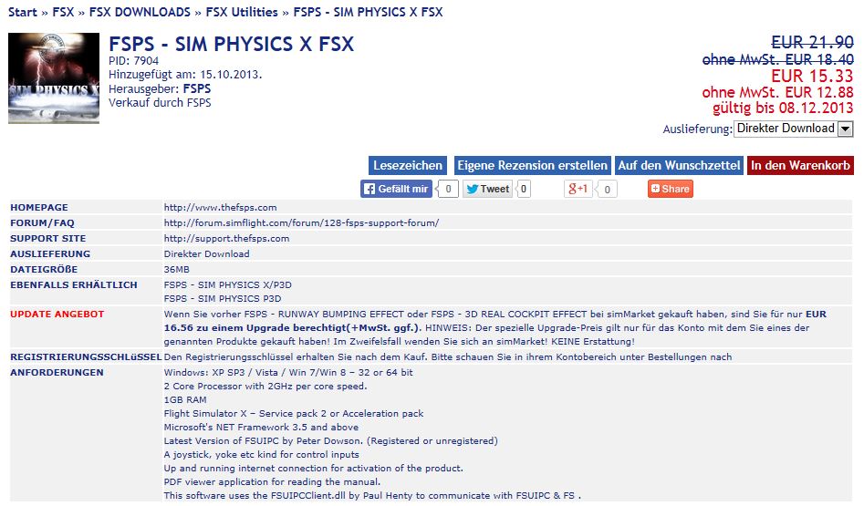Viewport: 864px width, 506px height.
Task: Open FSX DOWNLOADS breadcrumb link
Action: [x=140, y=12]
